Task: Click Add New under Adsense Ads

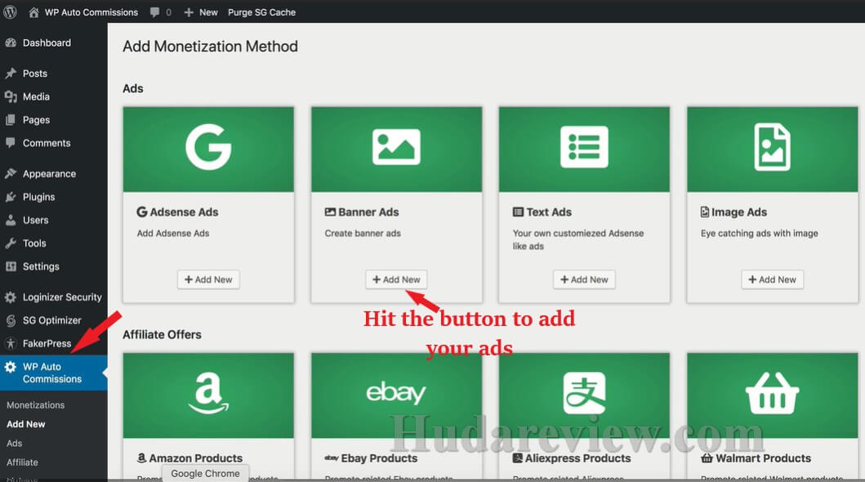Action: [x=208, y=279]
